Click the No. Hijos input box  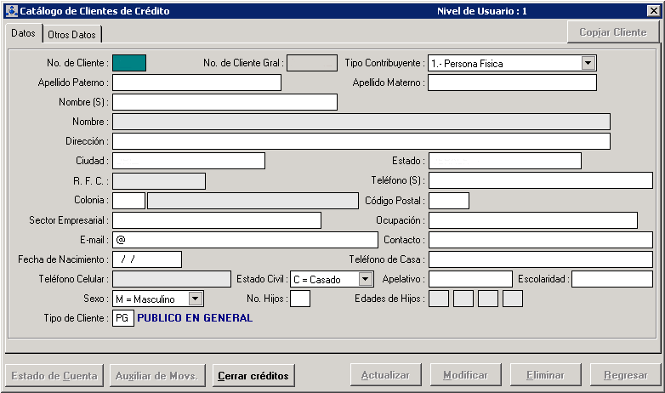point(300,299)
